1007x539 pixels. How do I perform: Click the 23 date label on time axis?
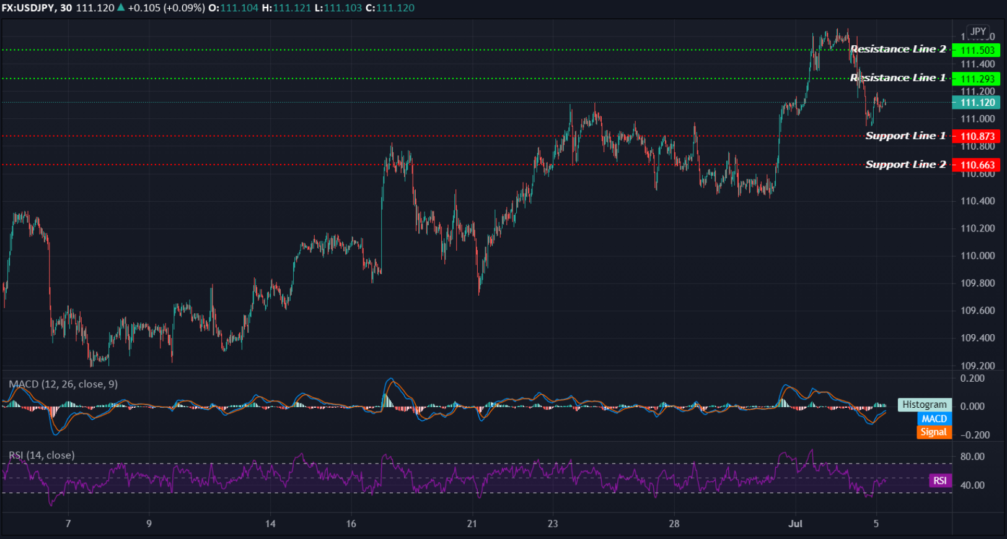pyautogui.click(x=553, y=524)
